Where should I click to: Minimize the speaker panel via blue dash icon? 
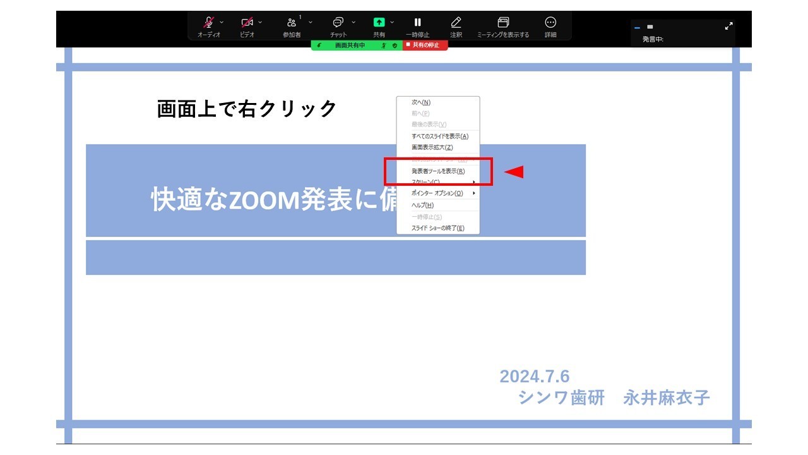pyautogui.click(x=638, y=27)
